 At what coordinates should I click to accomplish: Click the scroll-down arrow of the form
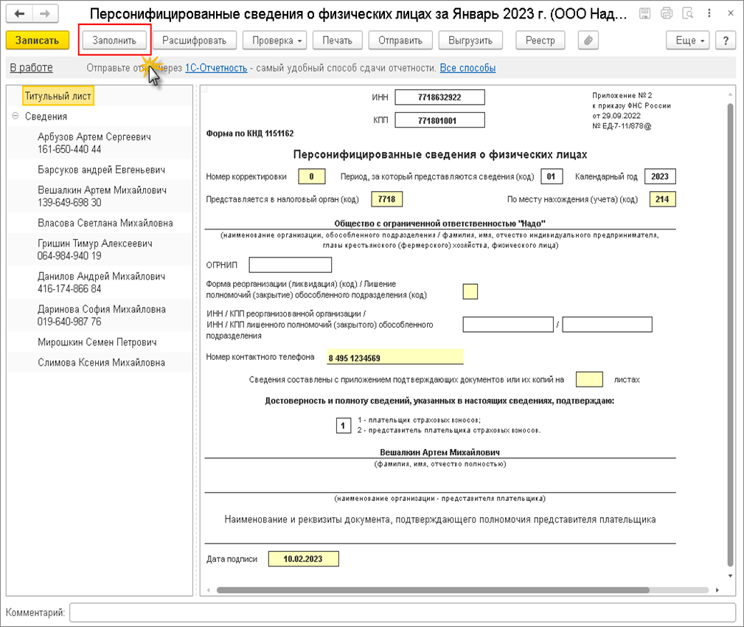[x=730, y=576]
